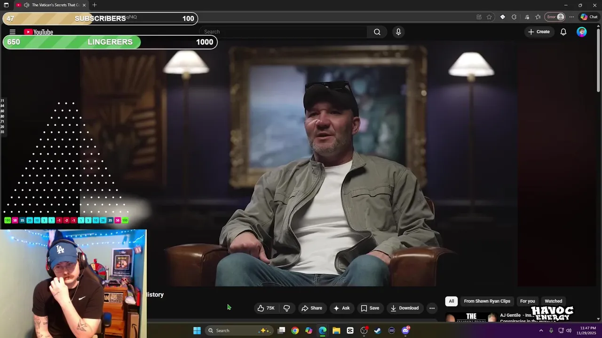602x338 pixels.
Task: Open volume control in system tray
Action: tap(569, 330)
